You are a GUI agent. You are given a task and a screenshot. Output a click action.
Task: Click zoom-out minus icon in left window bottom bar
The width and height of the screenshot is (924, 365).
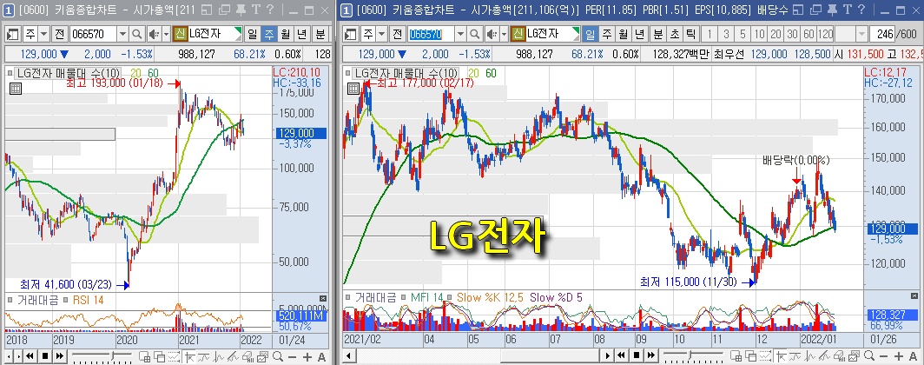(293, 357)
